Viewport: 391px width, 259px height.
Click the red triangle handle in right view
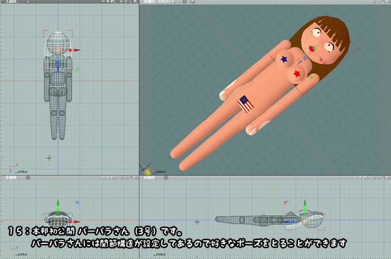coord(286,203)
